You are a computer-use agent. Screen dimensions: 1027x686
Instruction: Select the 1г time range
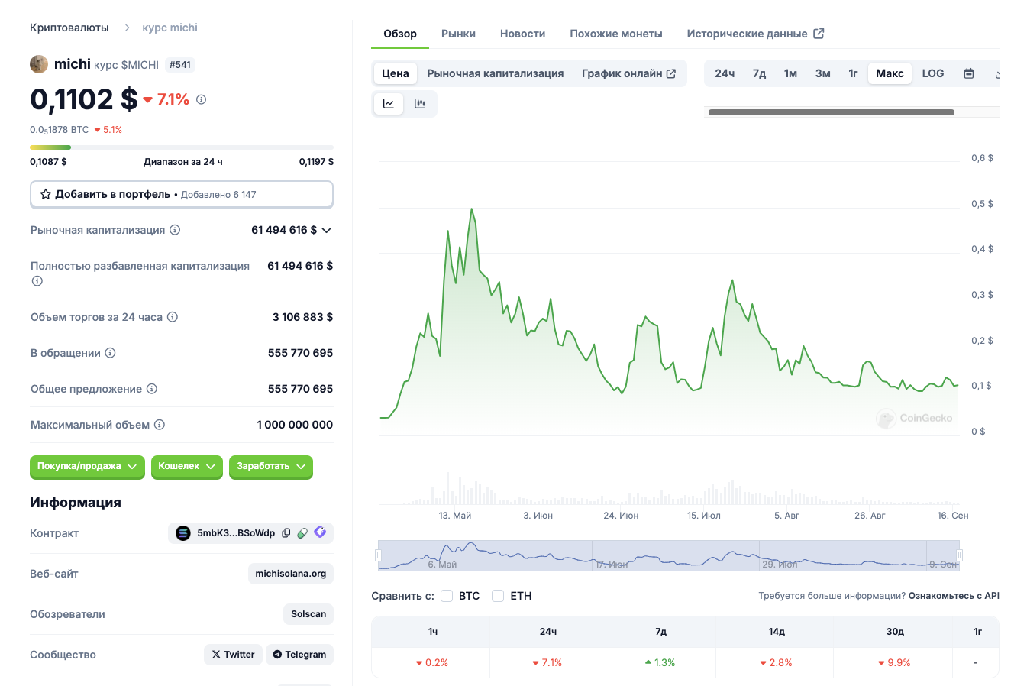[x=853, y=73]
